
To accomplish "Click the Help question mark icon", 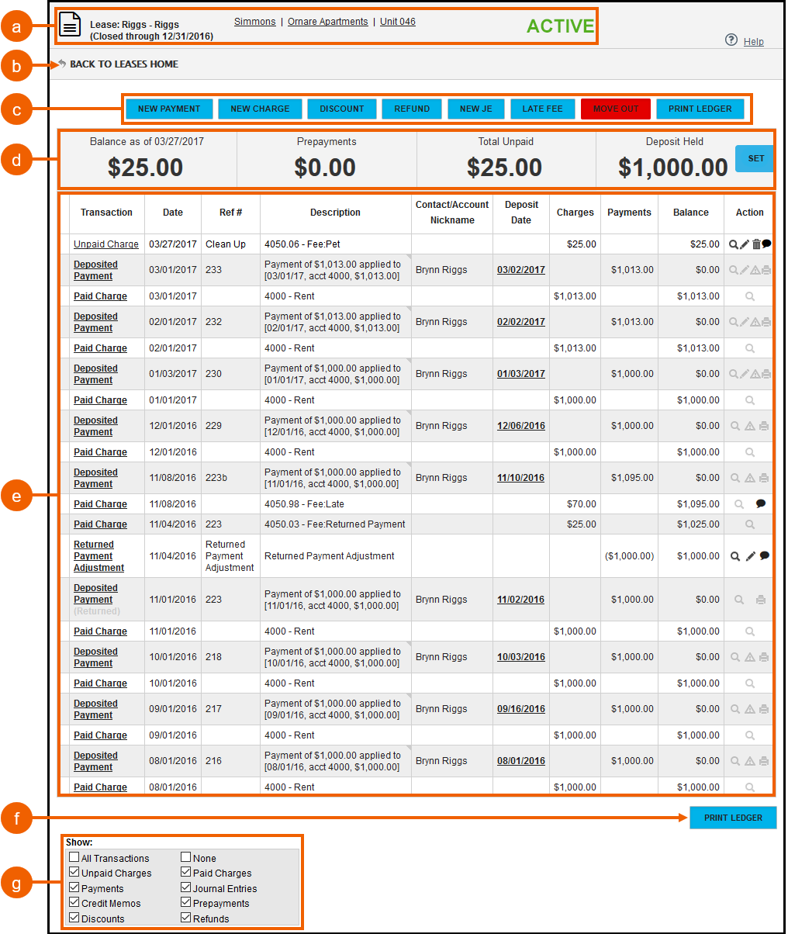I will 730,41.
